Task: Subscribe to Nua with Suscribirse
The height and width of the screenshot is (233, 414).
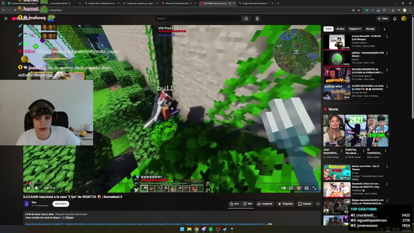Action: click(61, 204)
